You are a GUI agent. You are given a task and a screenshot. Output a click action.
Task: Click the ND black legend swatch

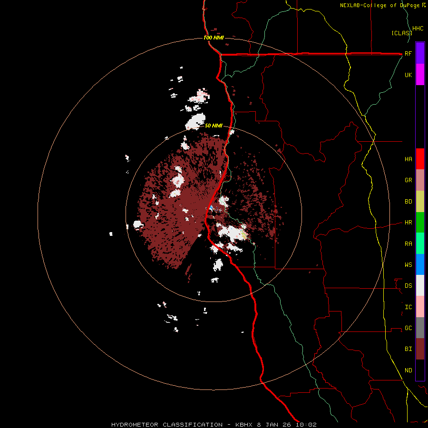[x=420, y=370]
